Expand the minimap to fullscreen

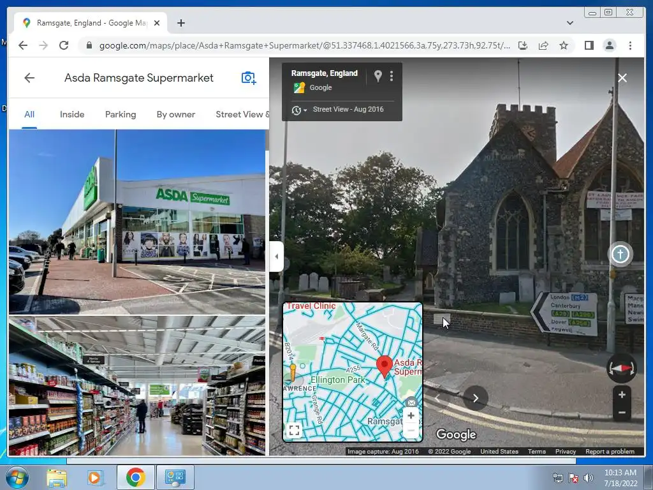pyautogui.click(x=295, y=429)
